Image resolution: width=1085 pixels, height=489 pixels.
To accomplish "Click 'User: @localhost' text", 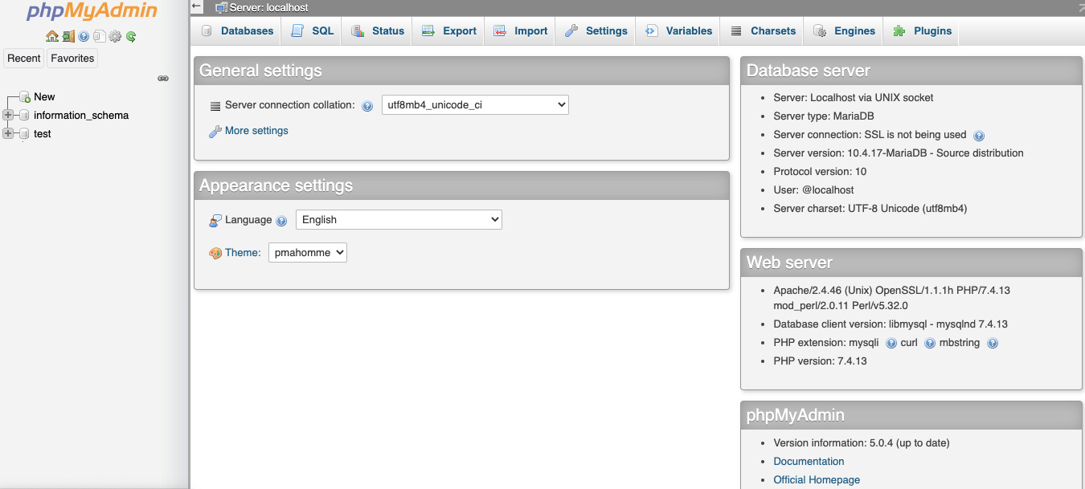I will point(813,189).
